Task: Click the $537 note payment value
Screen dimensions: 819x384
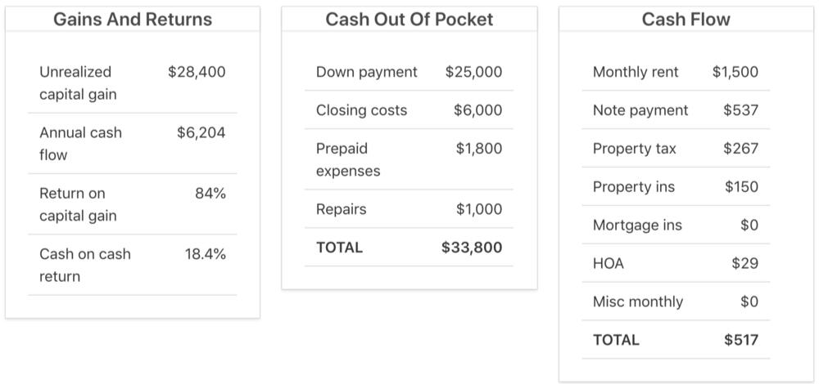Action: [x=740, y=110]
